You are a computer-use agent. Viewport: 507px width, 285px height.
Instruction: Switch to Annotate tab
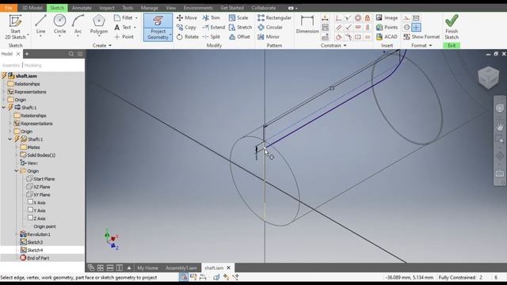pos(82,8)
